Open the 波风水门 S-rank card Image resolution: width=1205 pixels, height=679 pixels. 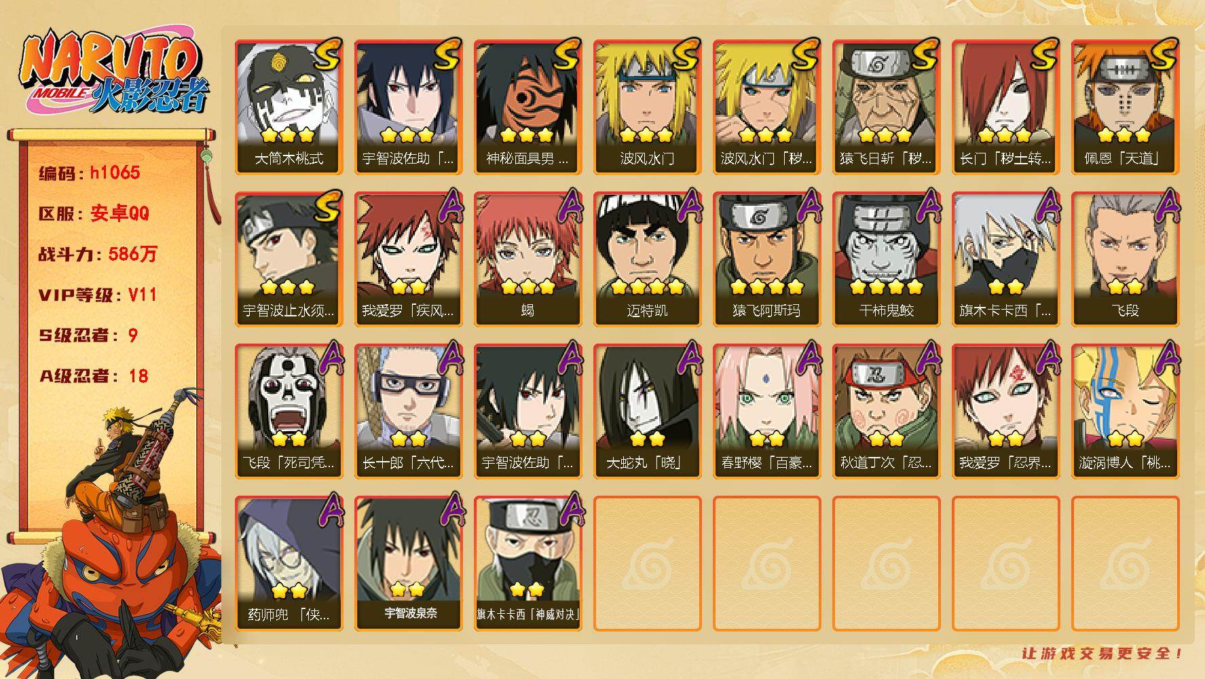647,107
